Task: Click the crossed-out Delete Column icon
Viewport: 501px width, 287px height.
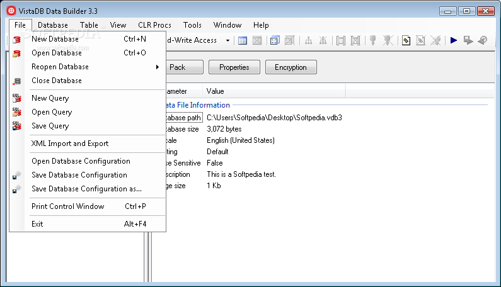Action: coord(355,40)
